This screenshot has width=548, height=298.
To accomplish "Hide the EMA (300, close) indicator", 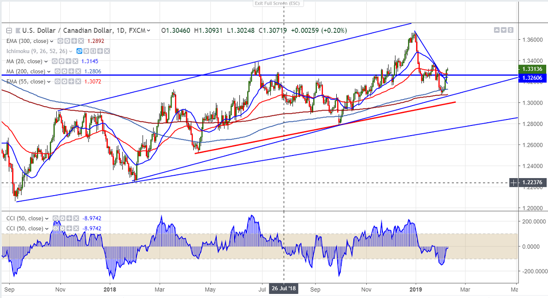I will click(60, 41).
